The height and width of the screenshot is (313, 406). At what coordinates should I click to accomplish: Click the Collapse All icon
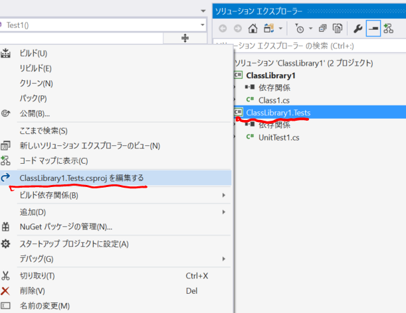323,29
